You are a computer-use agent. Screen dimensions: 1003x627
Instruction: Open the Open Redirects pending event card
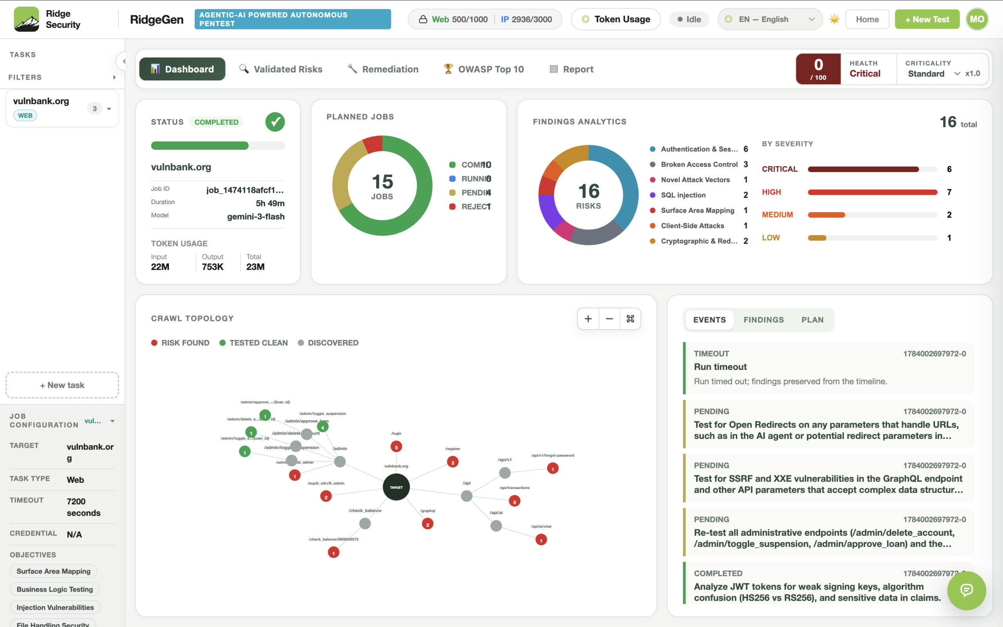point(828,424)
